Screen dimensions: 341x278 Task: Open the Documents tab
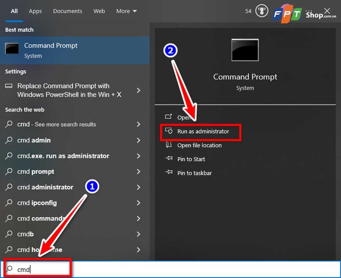[67, 11]
